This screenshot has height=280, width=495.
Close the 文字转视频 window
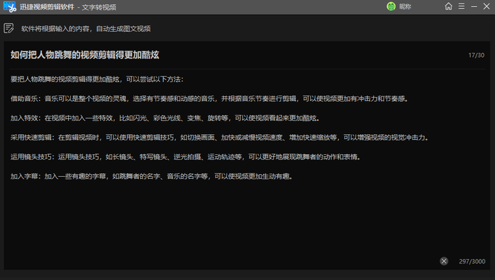[x=486, y=7]
